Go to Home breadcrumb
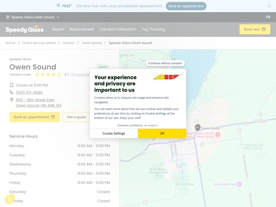The image size is (276, 207). tap(10, 43)
